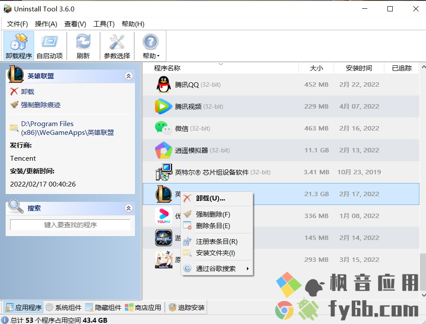
Task: Choose 卸载(U)... in the context menu
Action: pos(217,198)
